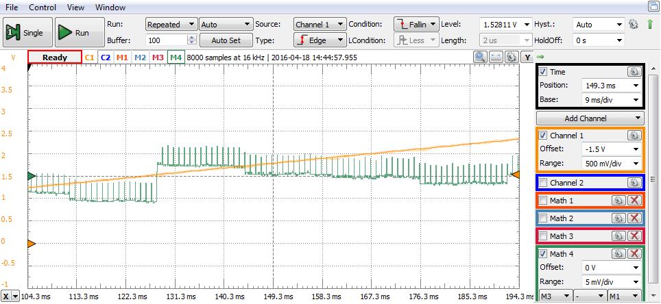
Task: Uncheck the Channel 1 checkbox
Action: (x=543, y=136)
